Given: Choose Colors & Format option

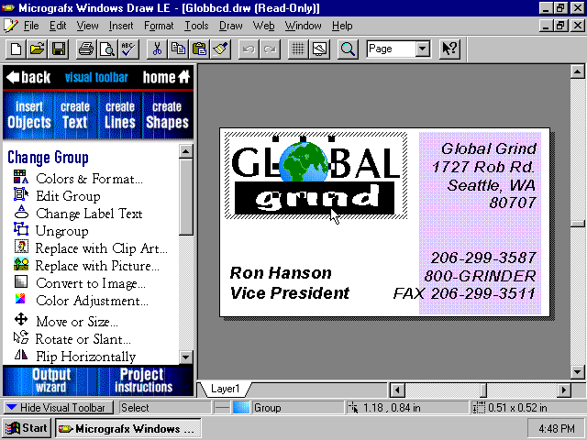Looking at the screenshot, I should point(78,179).
